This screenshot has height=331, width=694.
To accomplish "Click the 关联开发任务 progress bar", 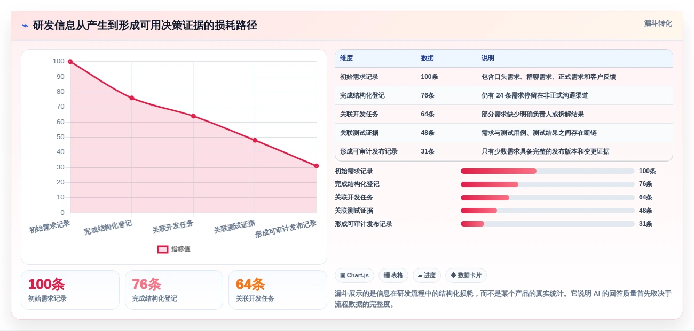I will (548, 197).
